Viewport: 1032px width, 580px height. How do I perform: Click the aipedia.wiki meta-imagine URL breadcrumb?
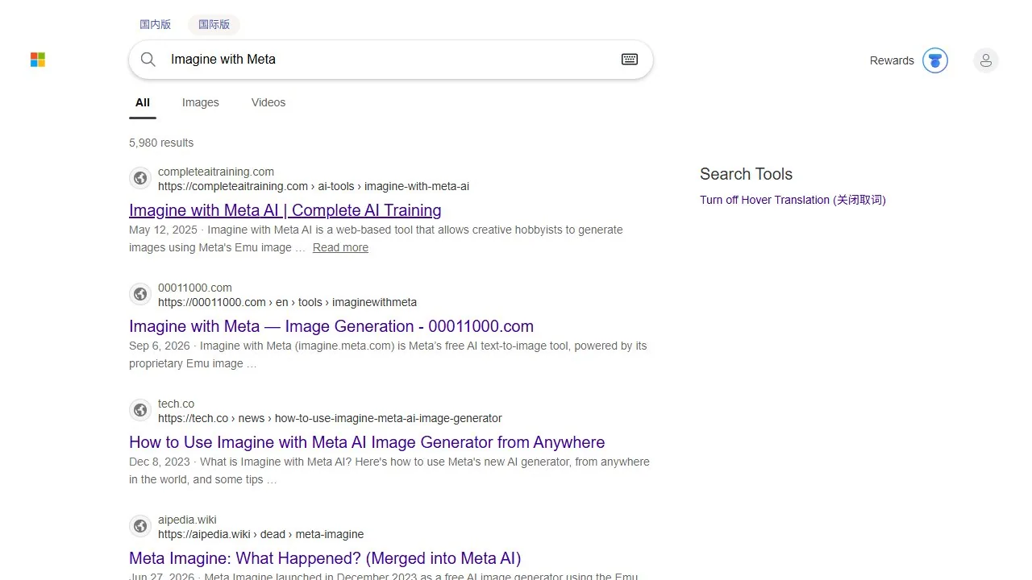tap(260, 534)
